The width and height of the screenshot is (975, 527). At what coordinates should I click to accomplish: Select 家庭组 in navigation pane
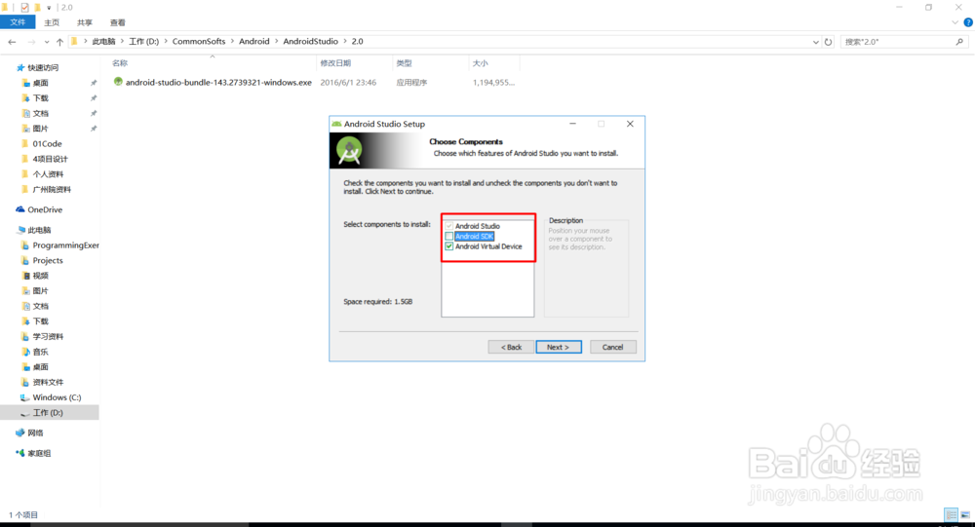click(x=39, y=454)
